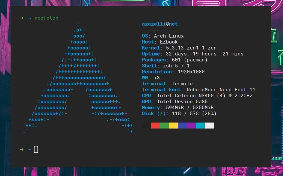Click the purple color block in palette
Image resolution: width=283 pixels, height=176 pixels.
(191, 126)
